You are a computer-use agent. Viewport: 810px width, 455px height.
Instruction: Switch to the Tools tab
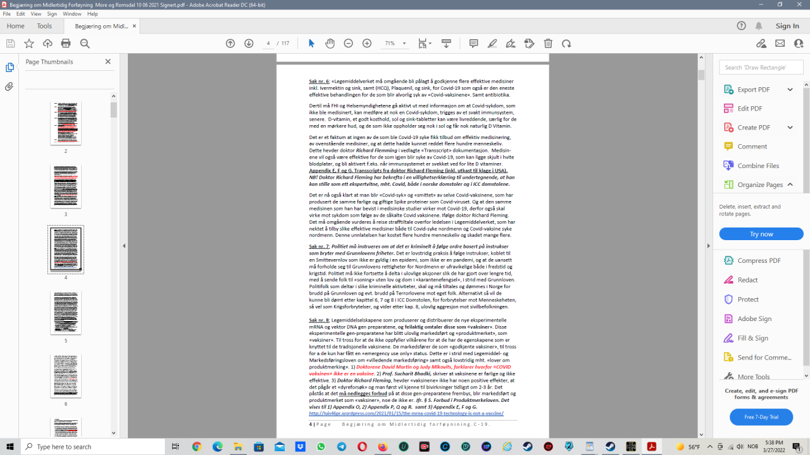[x=44, y=26]
